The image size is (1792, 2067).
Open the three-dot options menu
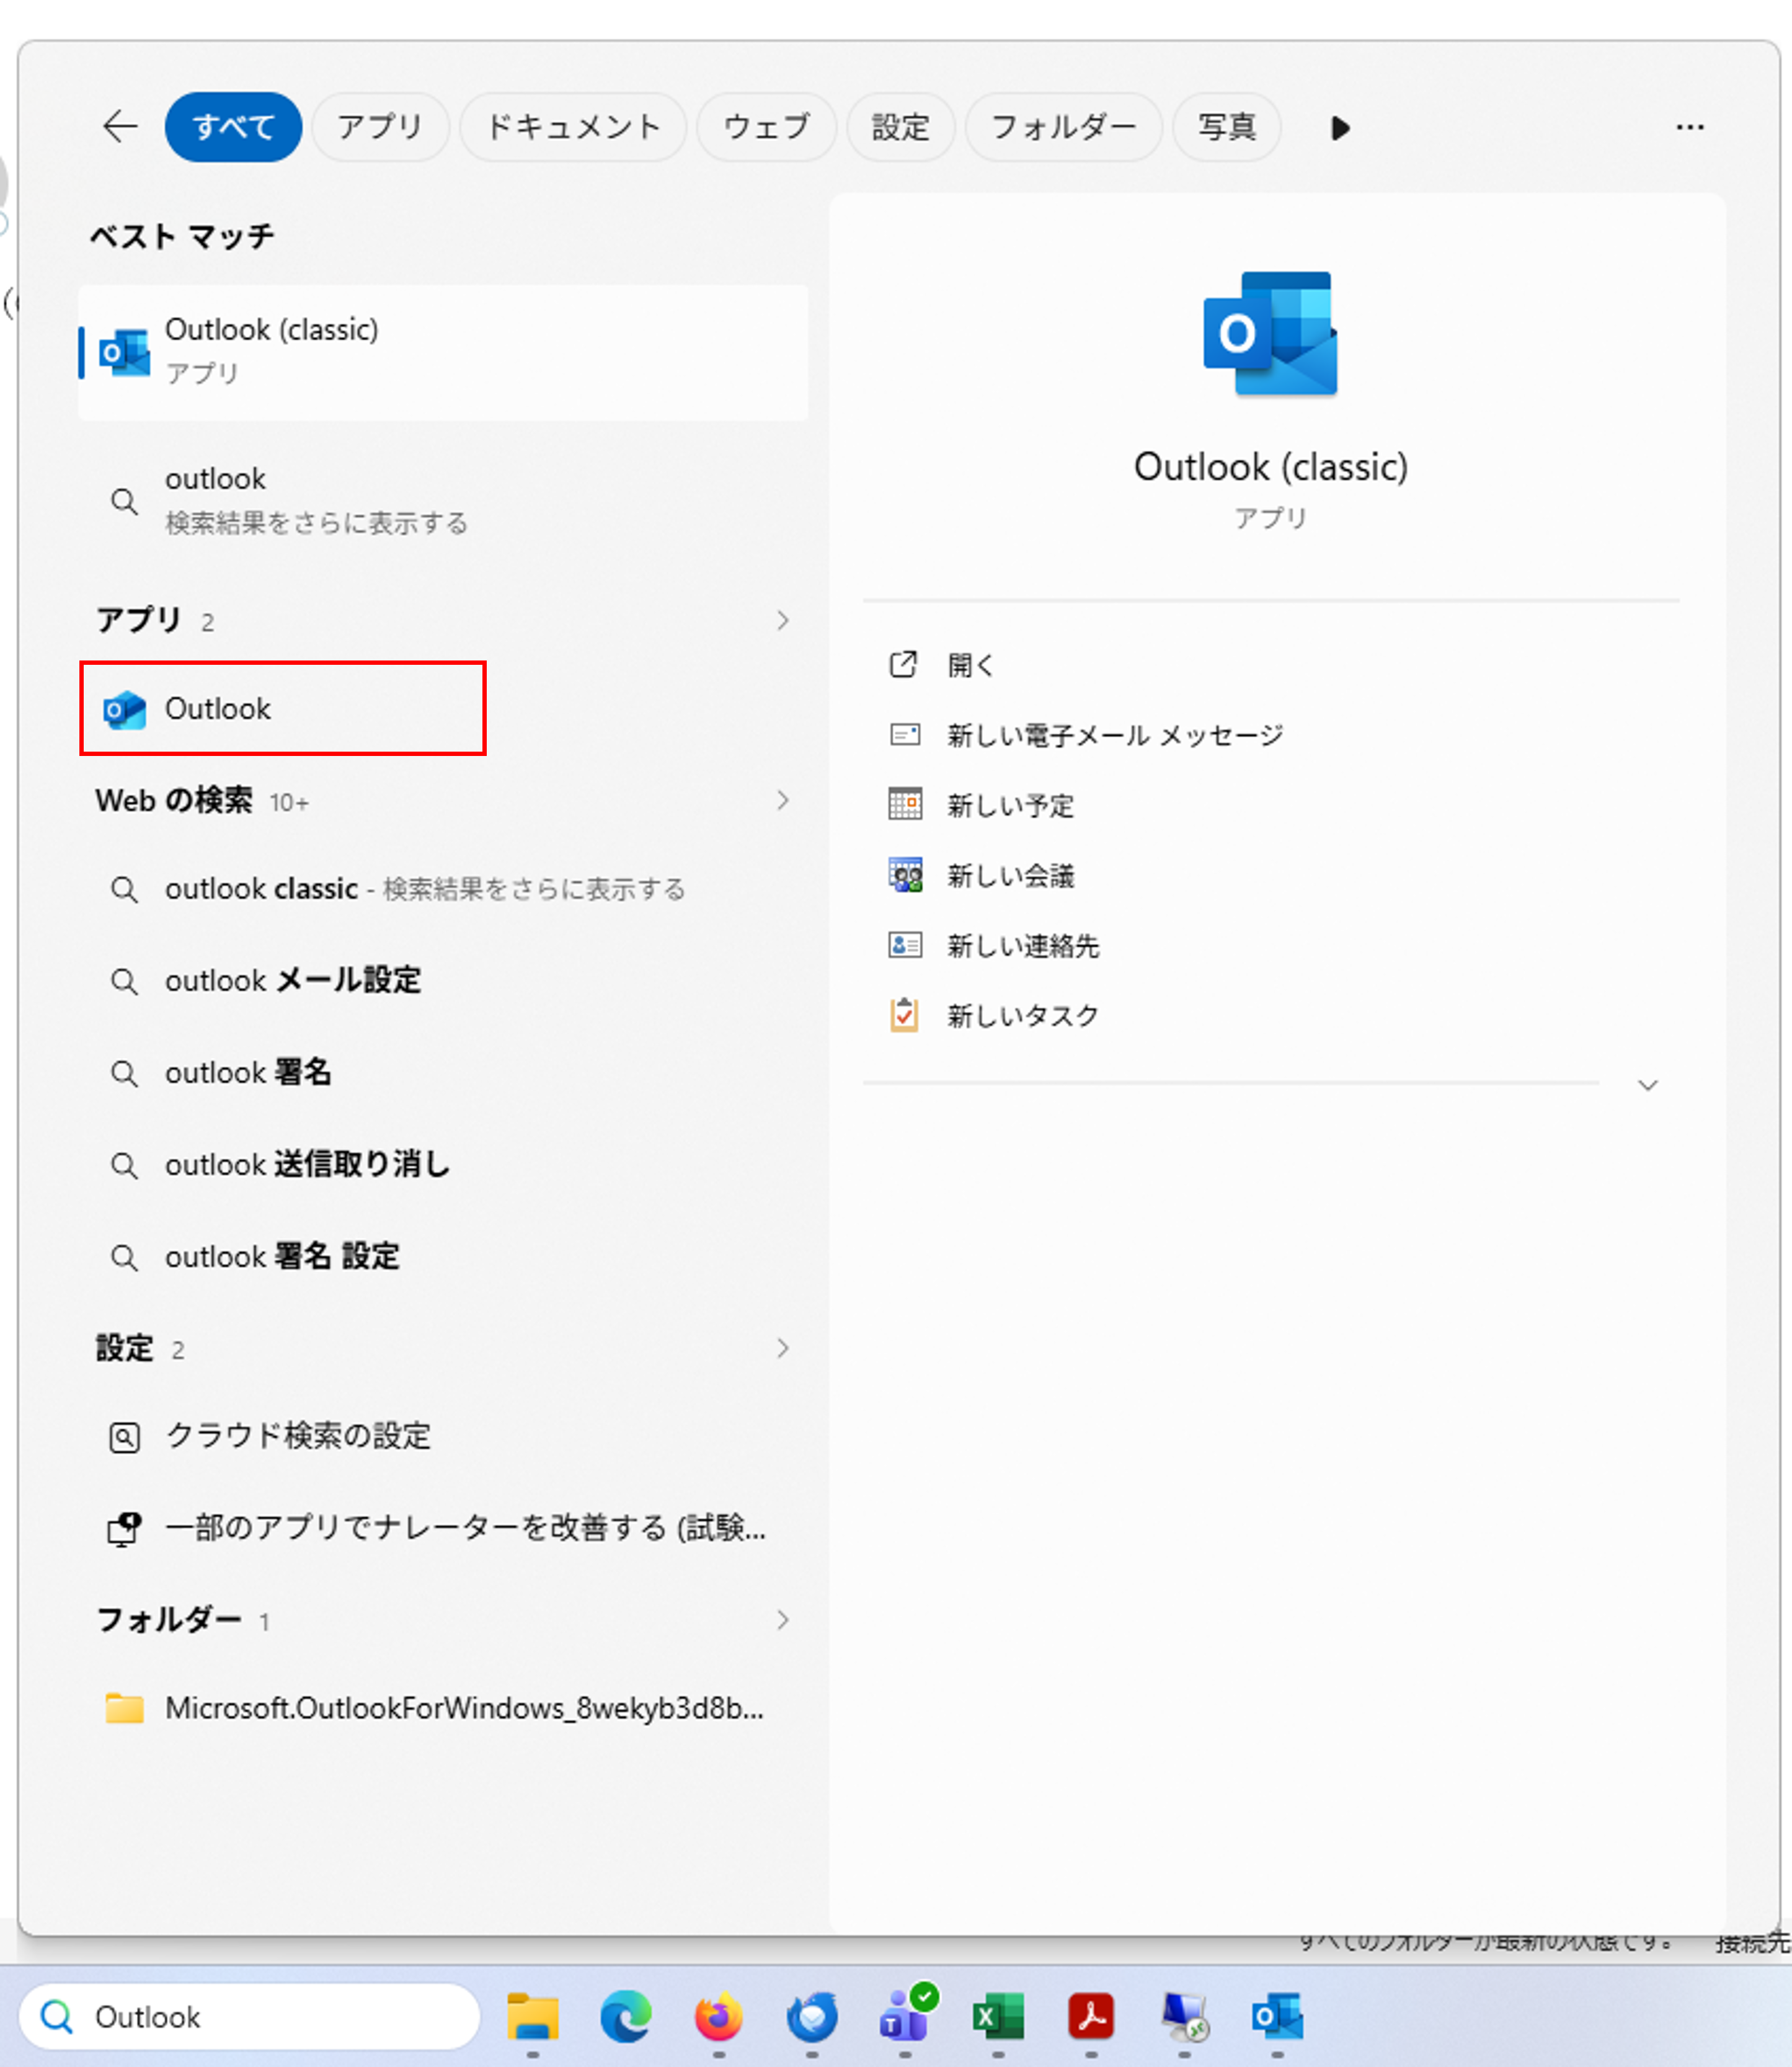1689,127
